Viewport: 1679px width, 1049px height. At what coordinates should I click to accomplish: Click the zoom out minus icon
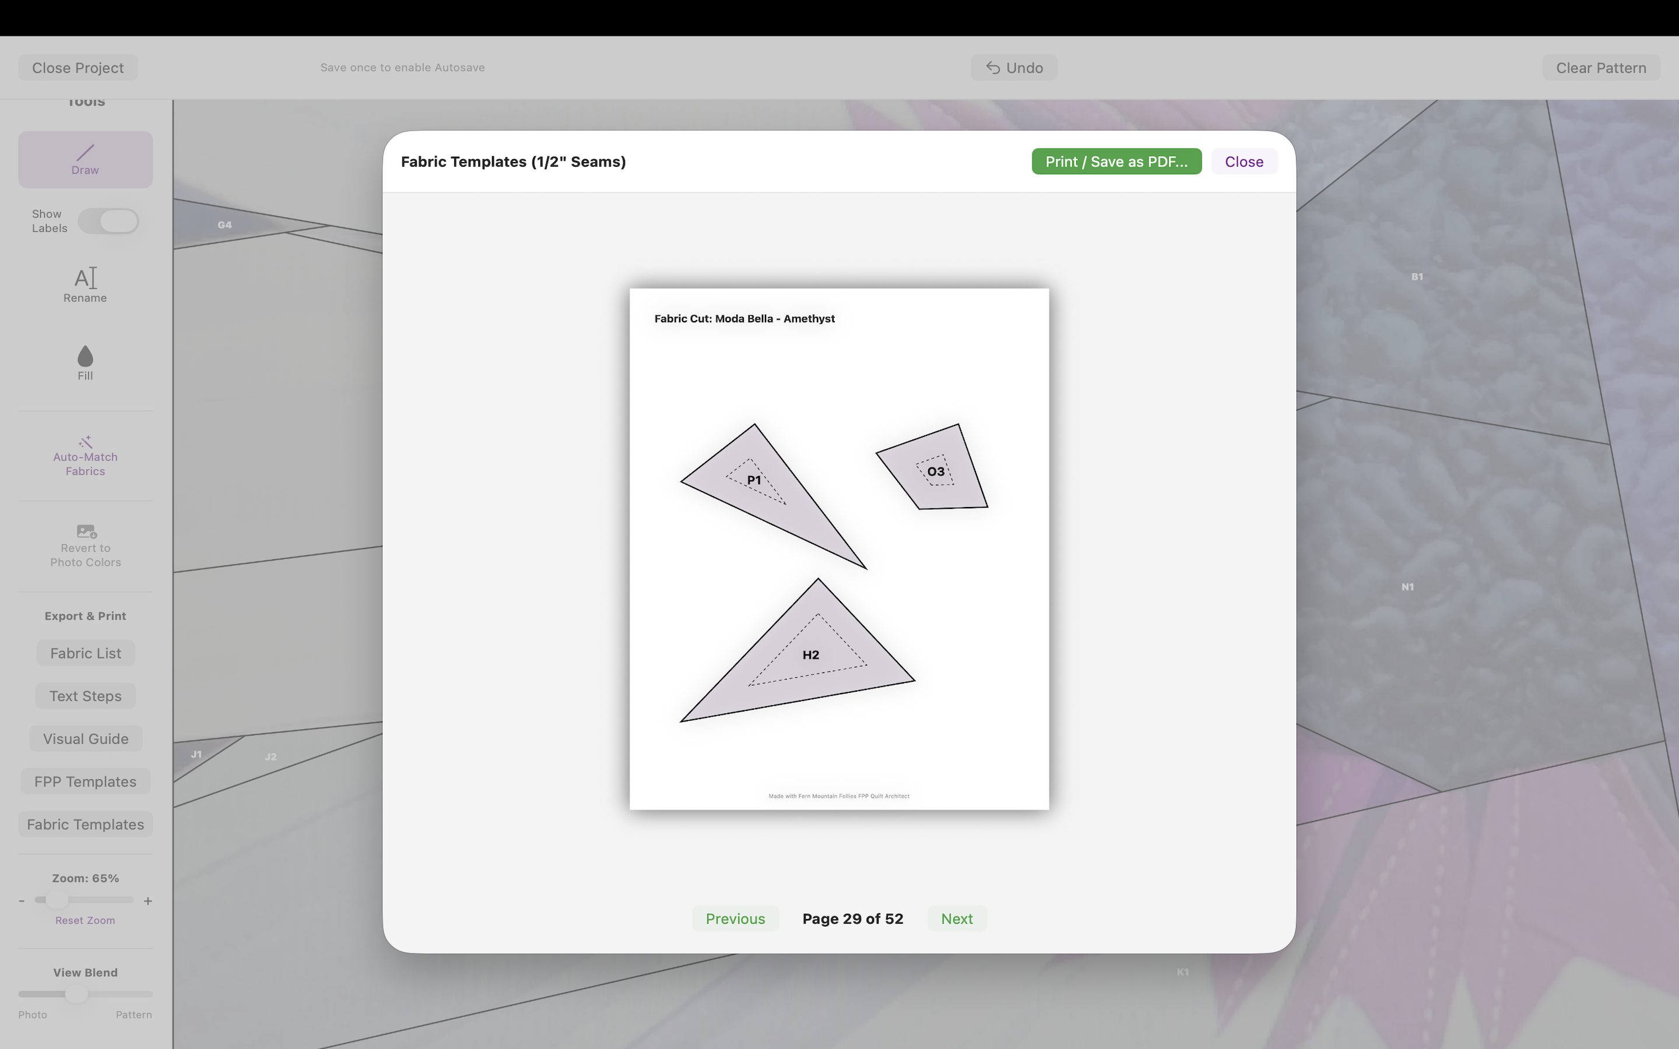(x=22, y=901)
